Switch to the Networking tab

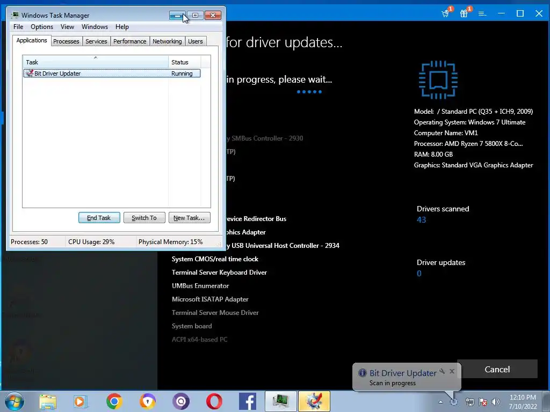point(167,41)
